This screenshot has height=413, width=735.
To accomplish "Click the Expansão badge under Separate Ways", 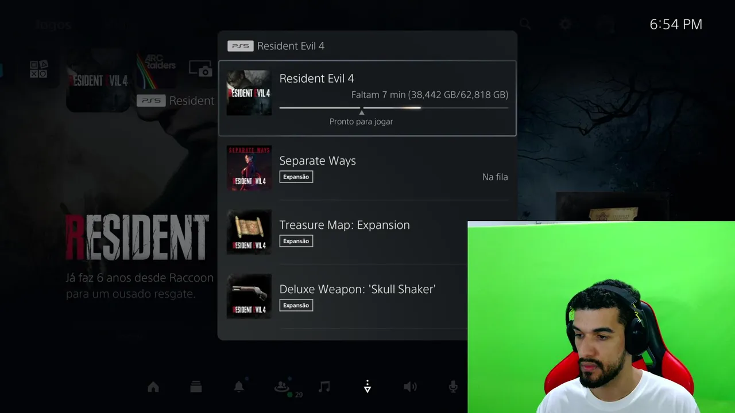I will coord(296,177).
